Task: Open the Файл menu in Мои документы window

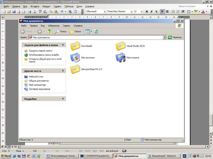Action: [x=24, y=26]
